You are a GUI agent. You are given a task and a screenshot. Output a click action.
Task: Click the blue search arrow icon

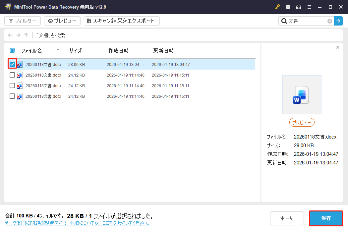point(338,21)
